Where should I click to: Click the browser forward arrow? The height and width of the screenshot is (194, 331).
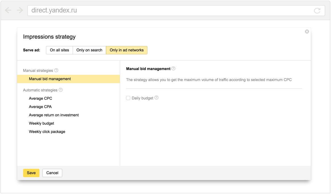(x=20, y=10)
